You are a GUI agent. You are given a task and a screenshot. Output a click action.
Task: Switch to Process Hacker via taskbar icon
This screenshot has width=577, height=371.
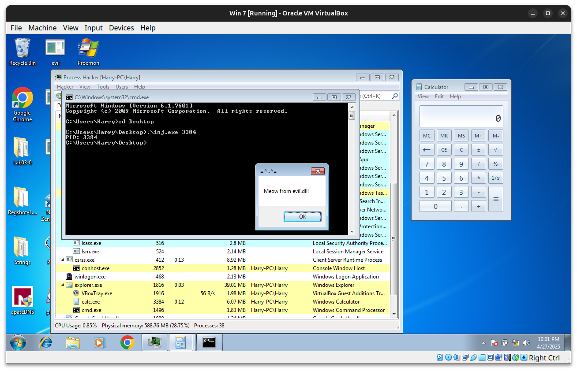155,342
